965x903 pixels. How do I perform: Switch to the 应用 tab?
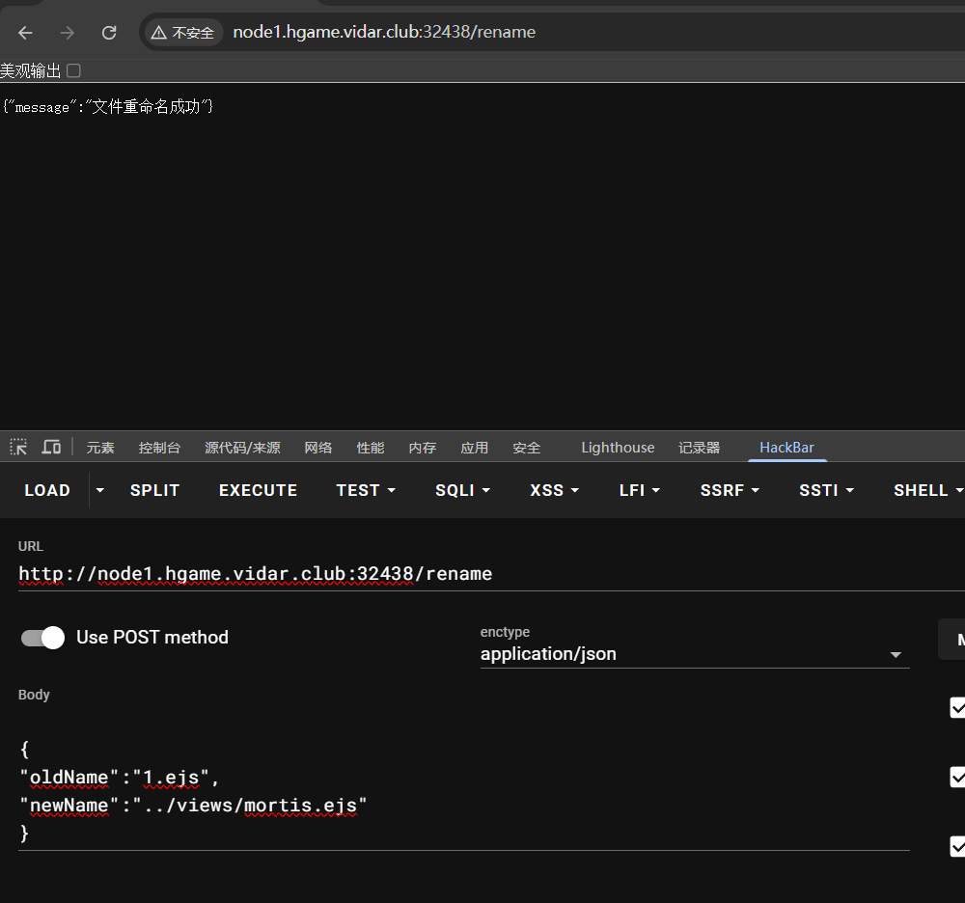[x=475, y=448]
